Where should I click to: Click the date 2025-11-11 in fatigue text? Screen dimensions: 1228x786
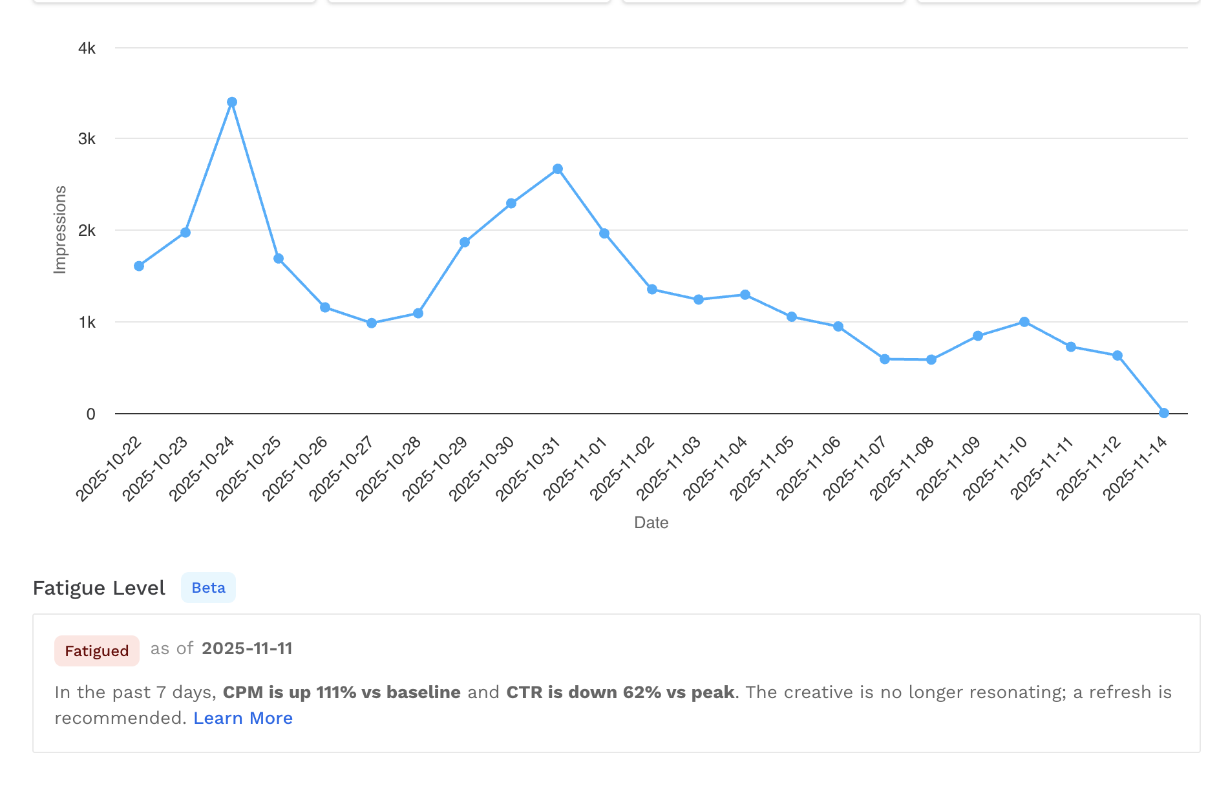[x=248, y=648]
